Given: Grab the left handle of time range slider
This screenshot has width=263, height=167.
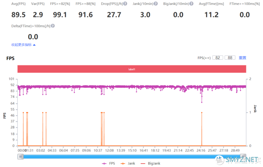Looking at the screenshot, I should coord(20,157).
